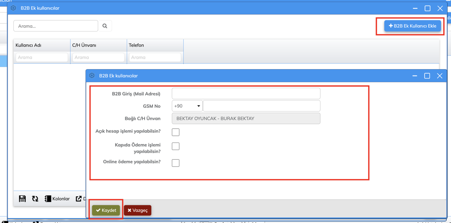Screen dimensions: 451x223
Task: Click the gear icon in inner dialog title
Action: coord(92,76)
